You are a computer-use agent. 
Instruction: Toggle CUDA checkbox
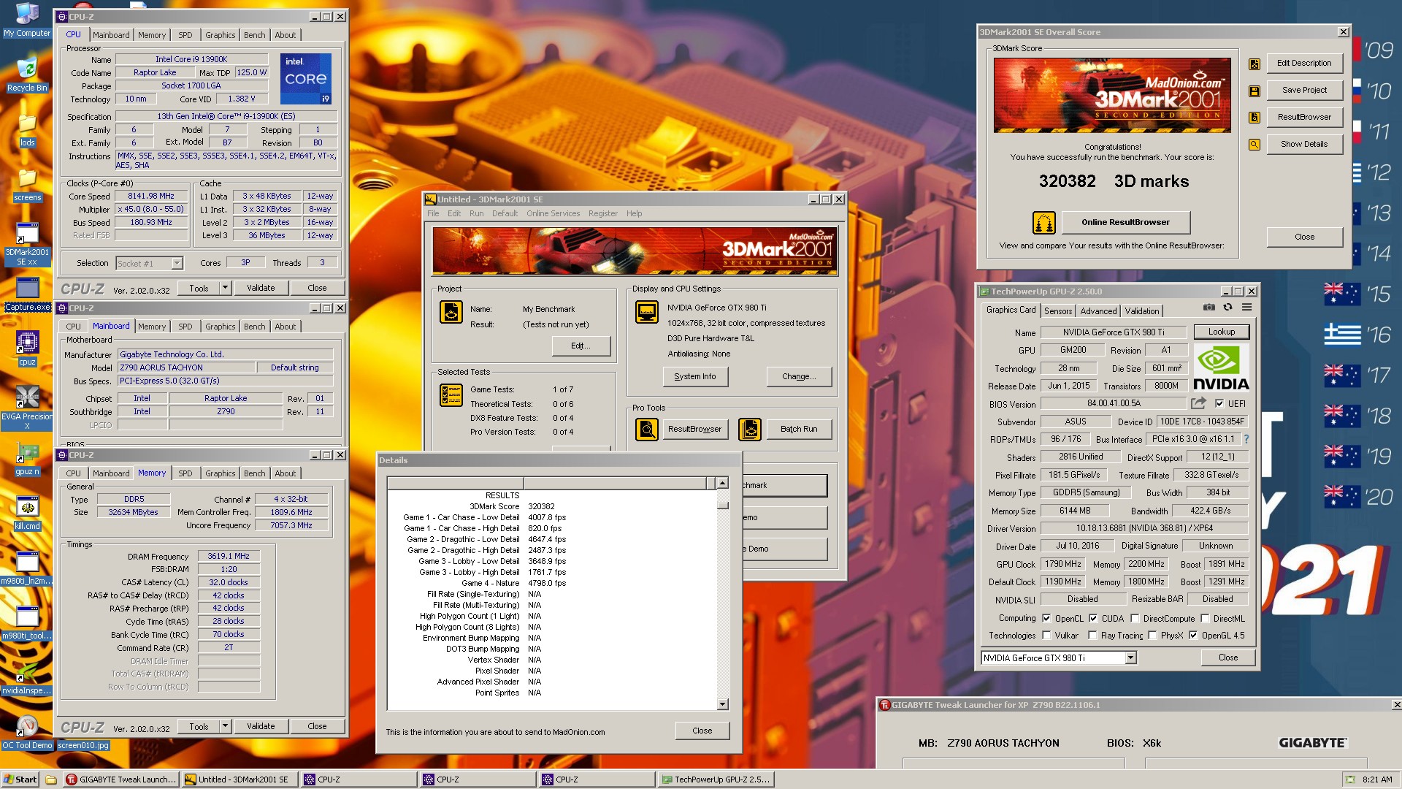1093,618
